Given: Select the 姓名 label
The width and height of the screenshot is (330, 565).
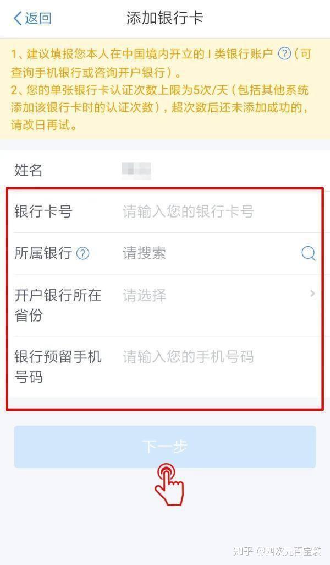Looking at the screenshot, I should [x=29, y=170].
